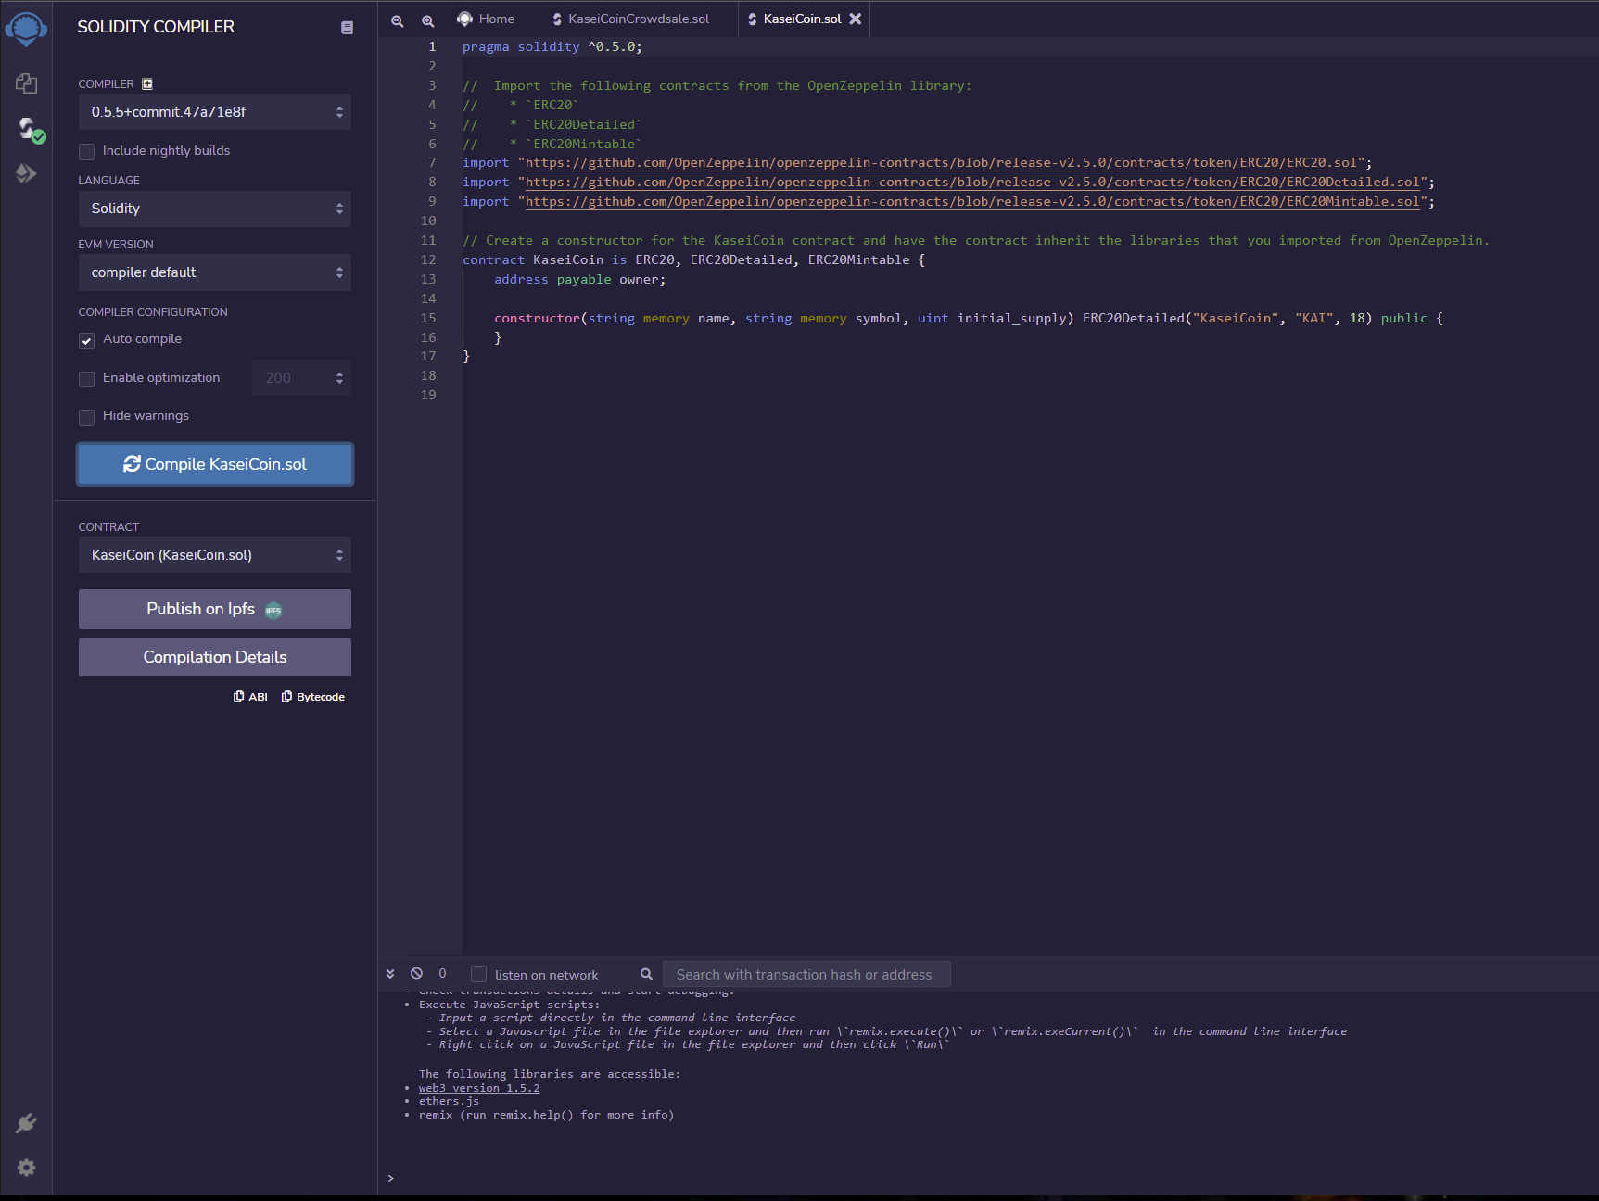Open the web3 version 1.5.2 link
This screenshot has height=1201, width=1599.
coord(479,1087)
